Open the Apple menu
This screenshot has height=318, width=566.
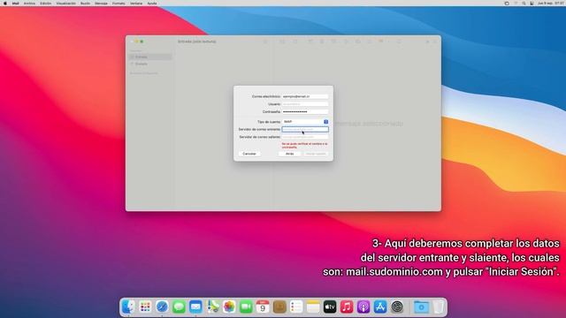tap(5, 4)
